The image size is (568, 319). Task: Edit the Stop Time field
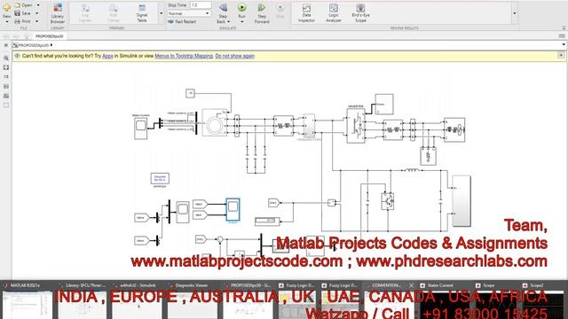201,5
